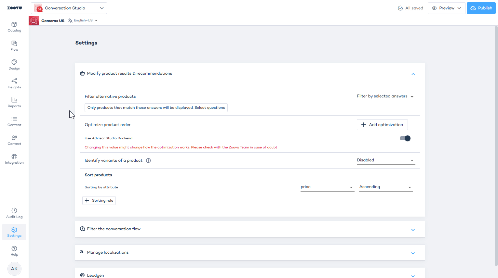Open the Reports chart icon
498x278 pixels.
point(14,100)
